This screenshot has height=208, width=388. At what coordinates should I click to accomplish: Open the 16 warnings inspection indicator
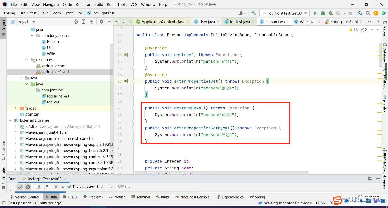coord(354,30)
